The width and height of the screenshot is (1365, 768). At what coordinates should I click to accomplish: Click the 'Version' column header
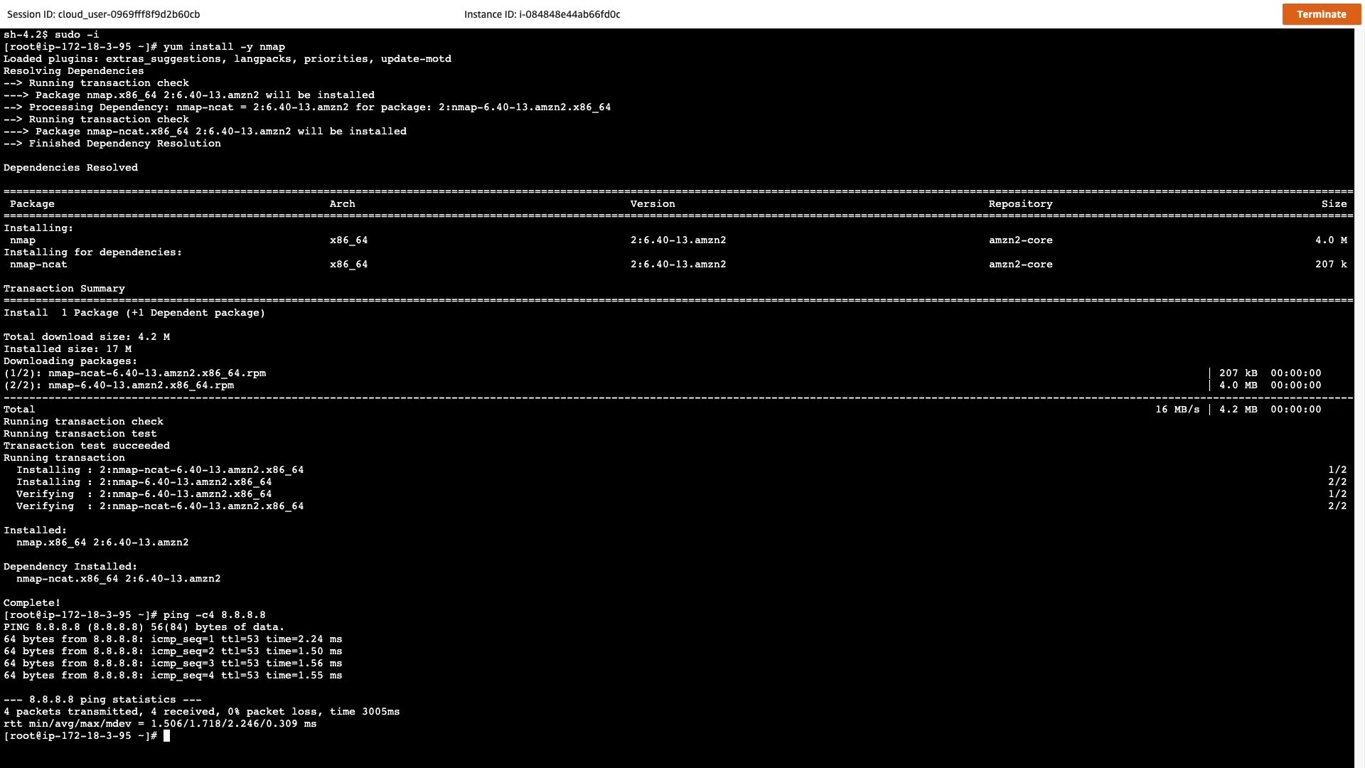coord(652,204)
